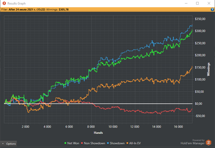Toggle the Showdown legend entry
Image resolution: width=215 pixels, height=148 pixels.
click(116, 143)
